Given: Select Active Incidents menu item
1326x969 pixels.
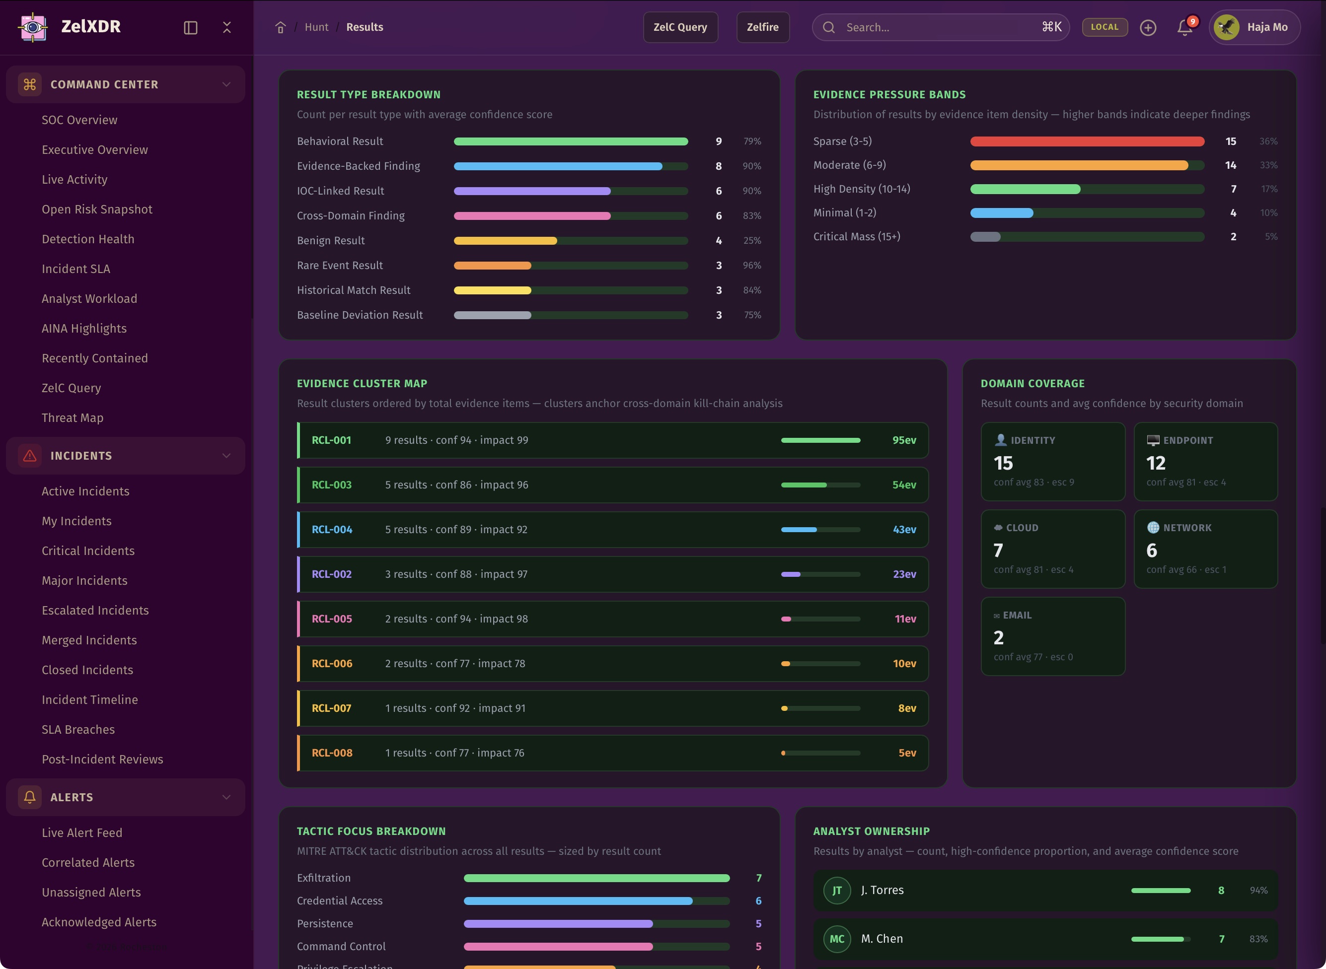Looking at the screenshot, I should [x=85, y=491].
